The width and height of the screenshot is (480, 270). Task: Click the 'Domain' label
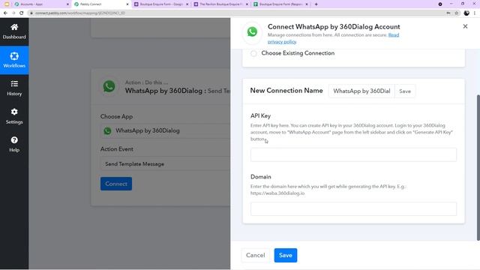(260, 177)
